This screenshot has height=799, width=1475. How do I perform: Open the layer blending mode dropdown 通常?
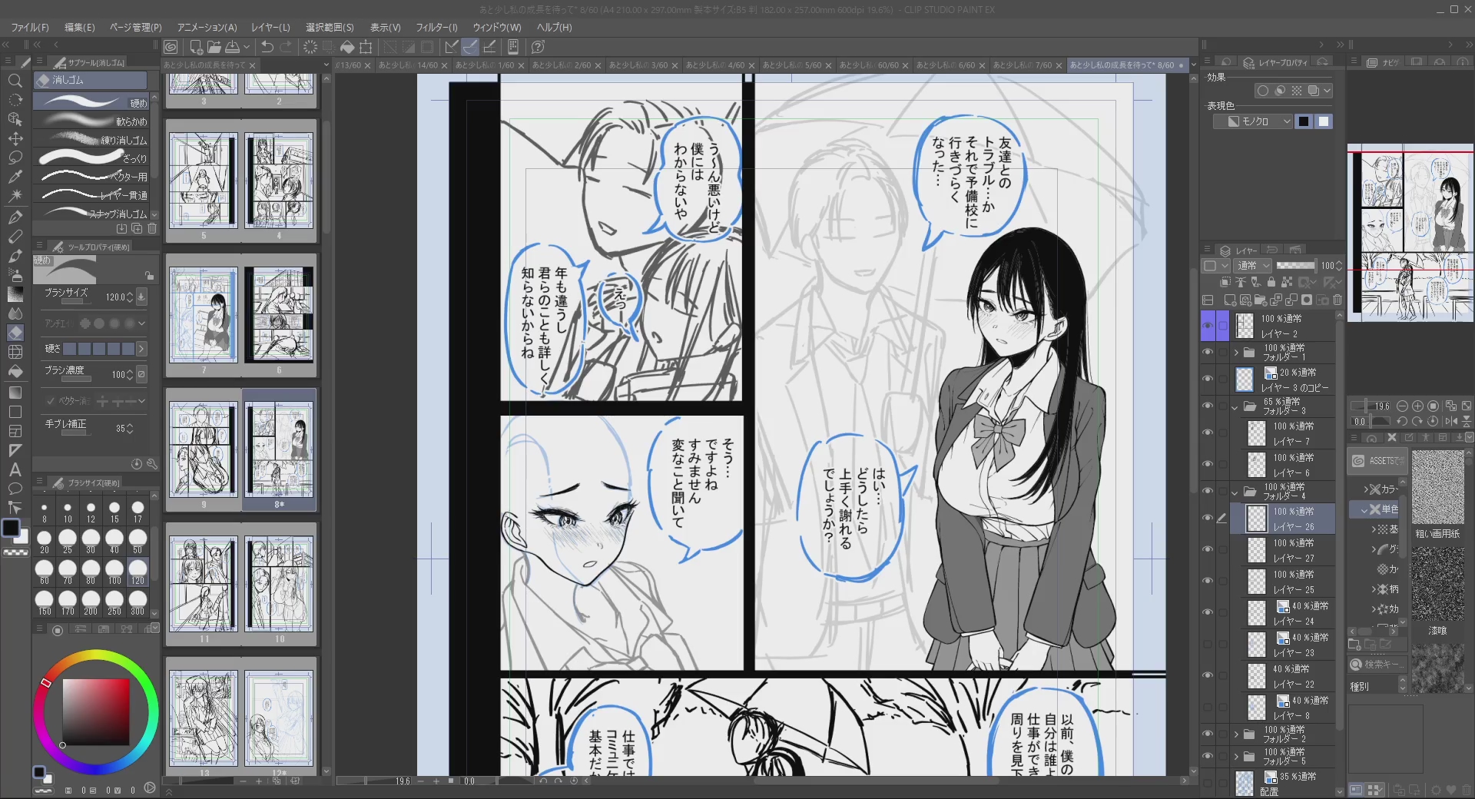1254,266
